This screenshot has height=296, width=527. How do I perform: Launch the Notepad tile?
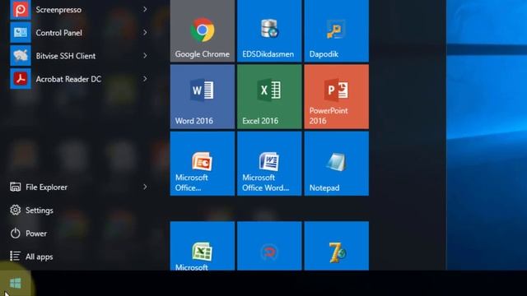click(337, 164)
